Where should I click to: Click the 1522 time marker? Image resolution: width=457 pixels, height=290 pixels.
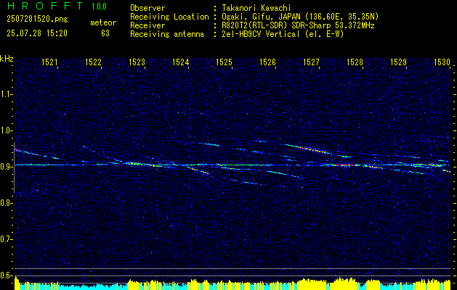click(93, 62)
